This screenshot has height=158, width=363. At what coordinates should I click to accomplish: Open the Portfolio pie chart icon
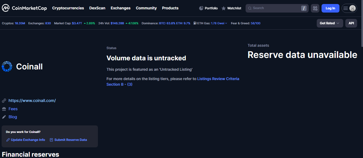tap(201, 8)
